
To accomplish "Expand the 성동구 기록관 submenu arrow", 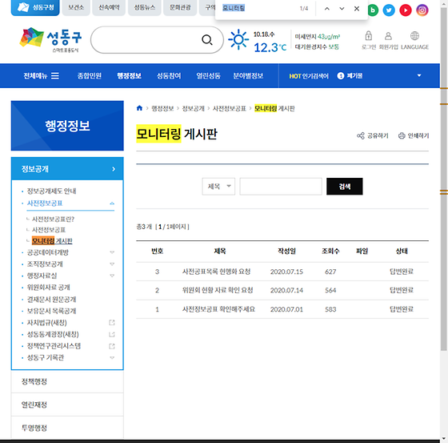I will [x=112, y=358].
